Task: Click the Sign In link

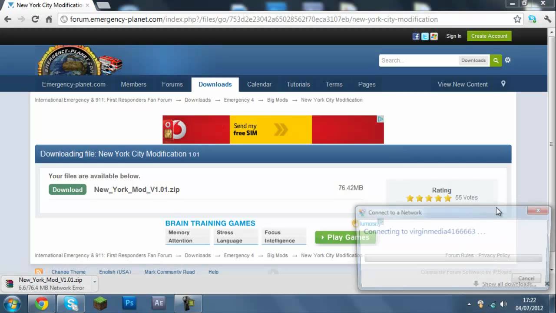Action: click(x=453, y=36)
